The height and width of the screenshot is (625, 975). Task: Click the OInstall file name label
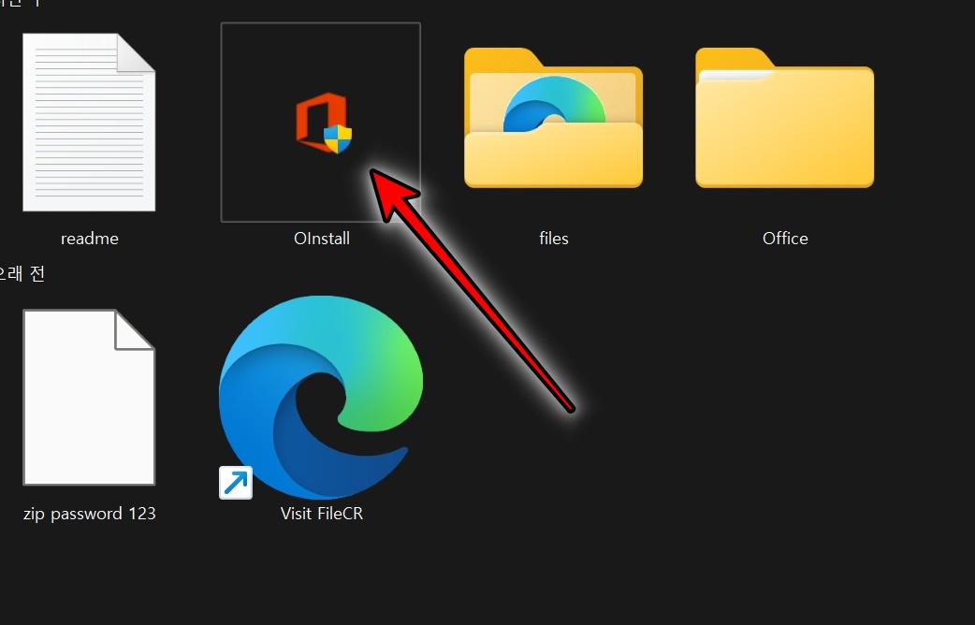[x=322, y=239]
